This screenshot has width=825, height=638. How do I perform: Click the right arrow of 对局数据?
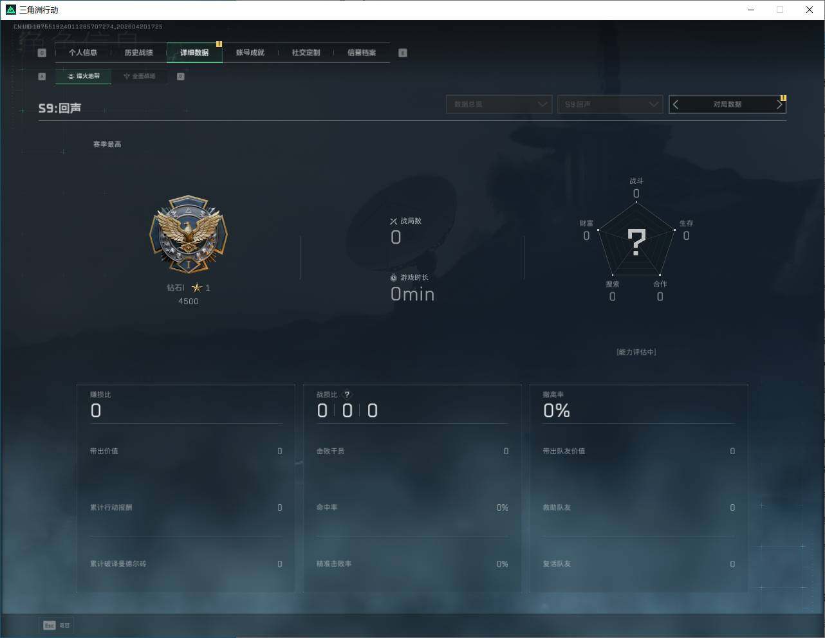point(779,104)
